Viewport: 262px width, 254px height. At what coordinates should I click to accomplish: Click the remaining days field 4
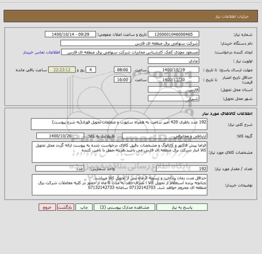pos(91,70)
